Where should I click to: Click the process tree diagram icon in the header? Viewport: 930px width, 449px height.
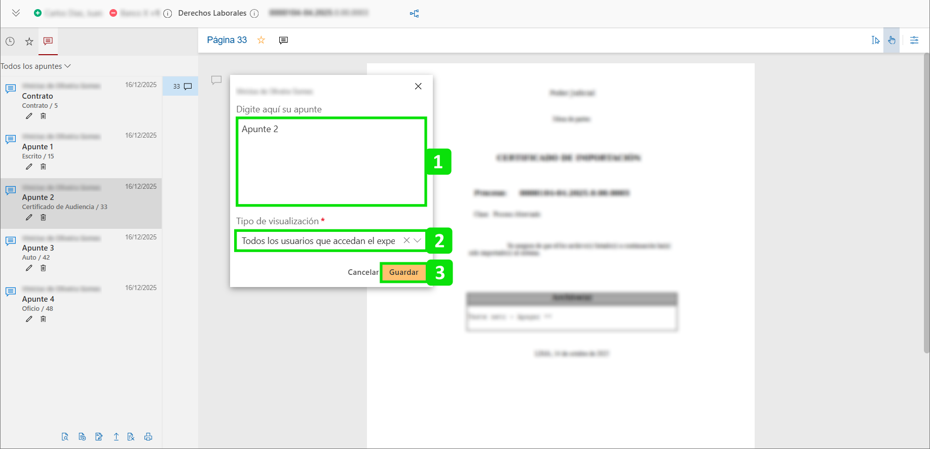point(414,13)
